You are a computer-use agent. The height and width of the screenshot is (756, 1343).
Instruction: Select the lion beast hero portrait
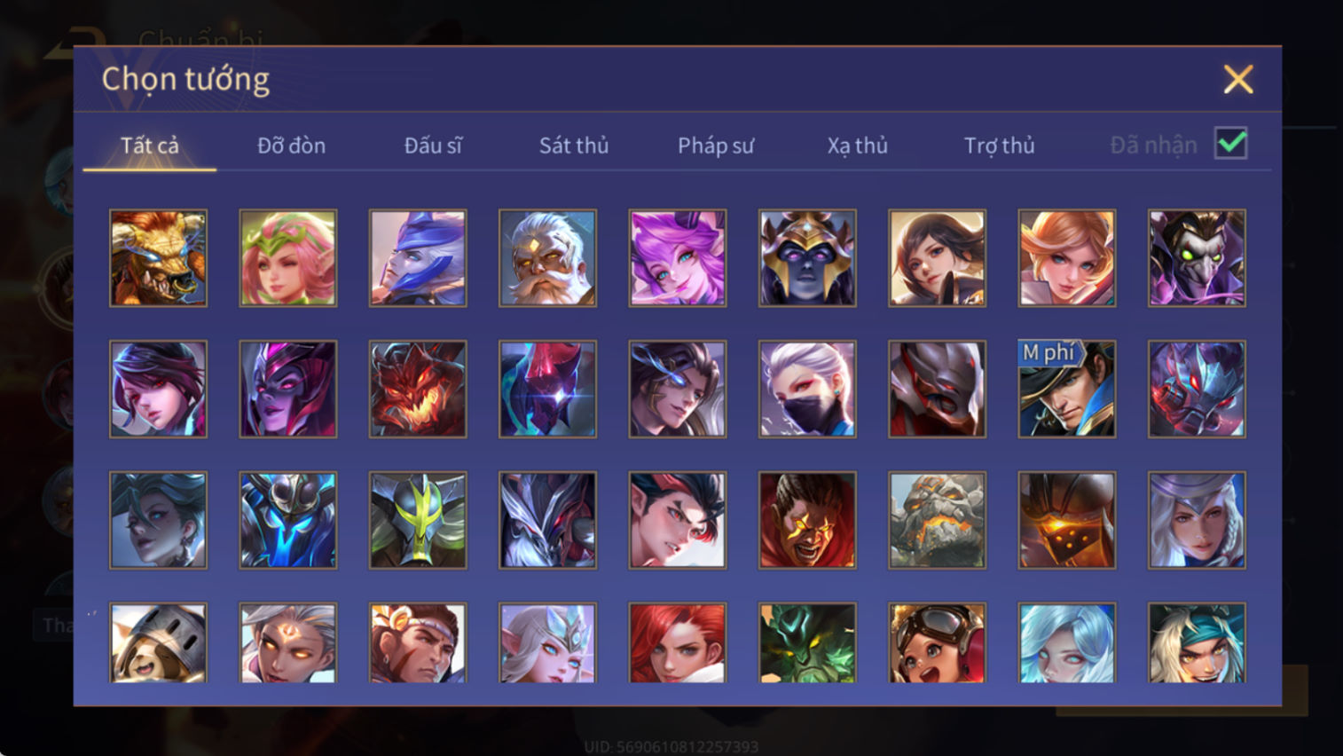(158, 258)
